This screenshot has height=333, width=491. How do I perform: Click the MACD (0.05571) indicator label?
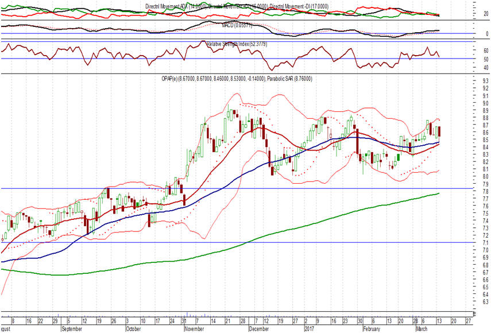coord(237,25)
